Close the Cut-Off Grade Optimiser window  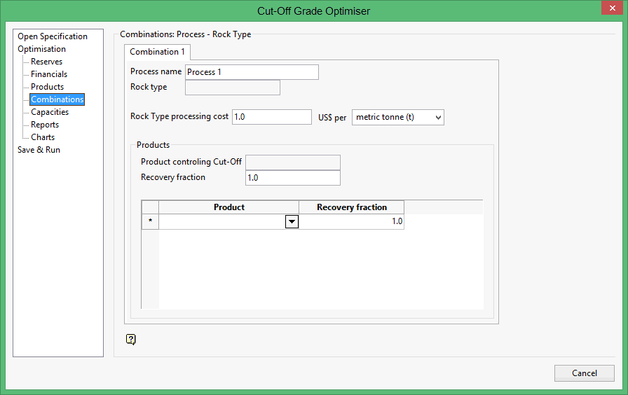(x=612, y=8)
